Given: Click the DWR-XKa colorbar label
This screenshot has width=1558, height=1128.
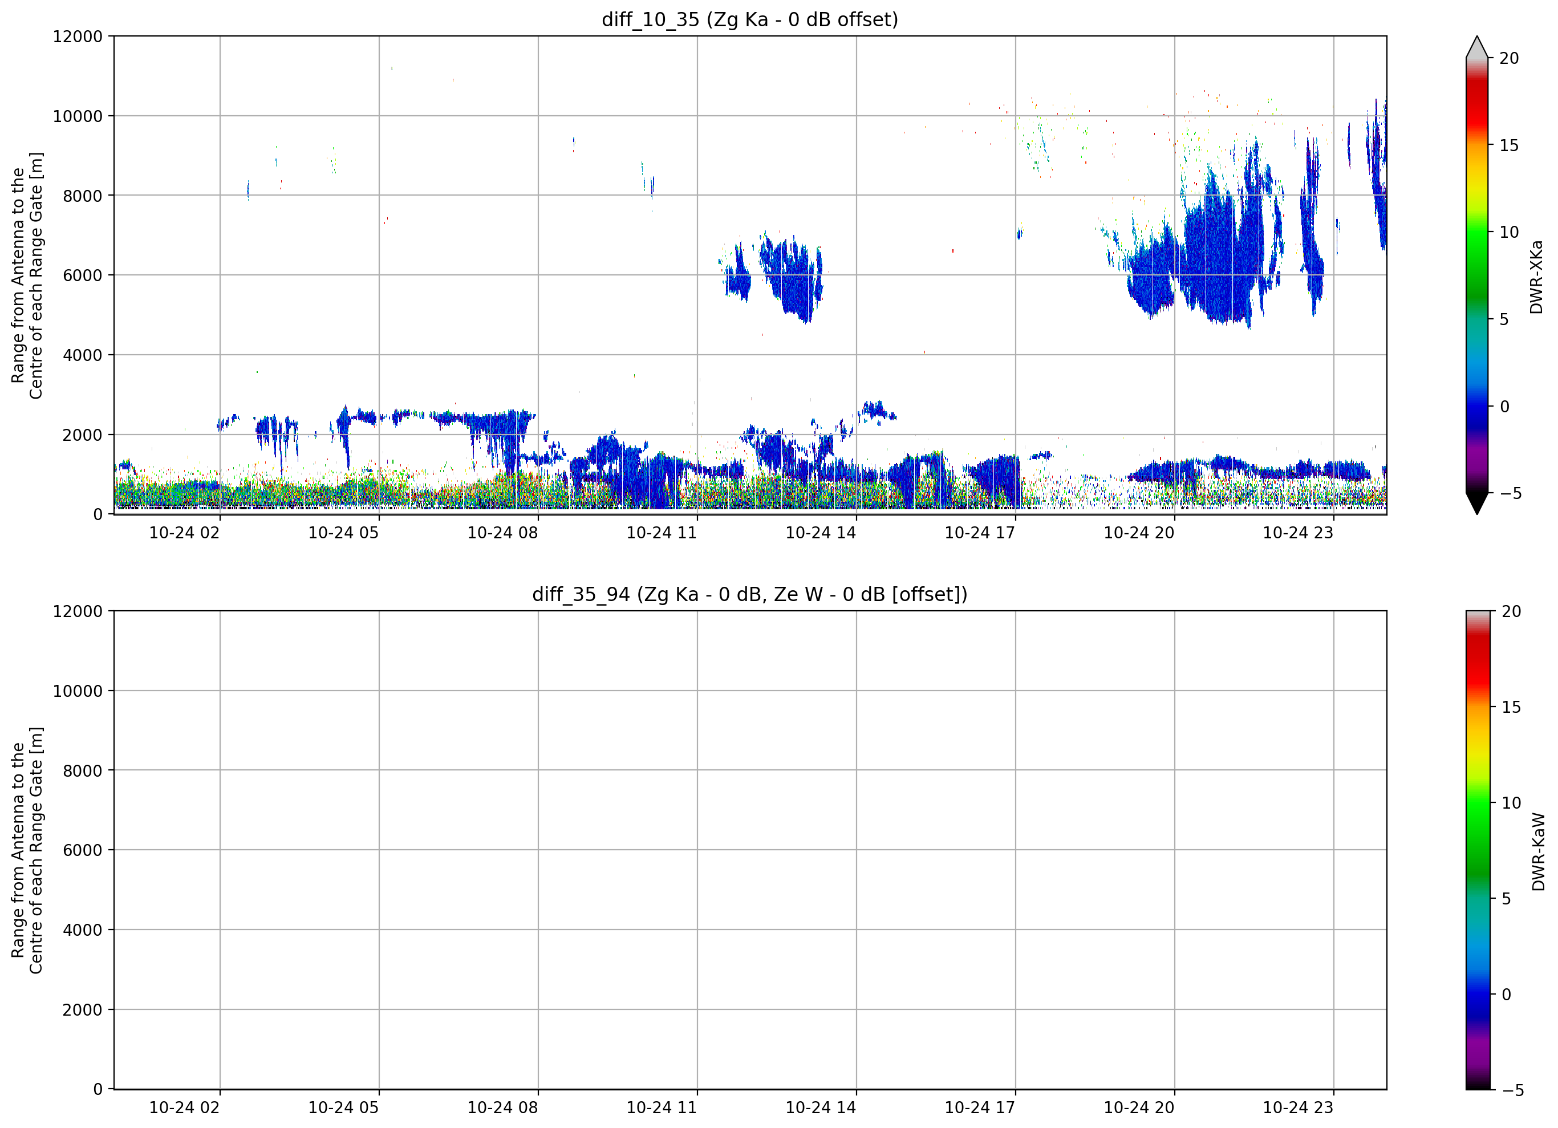Looking at the screenshot, I should (x=1537, y=277).
